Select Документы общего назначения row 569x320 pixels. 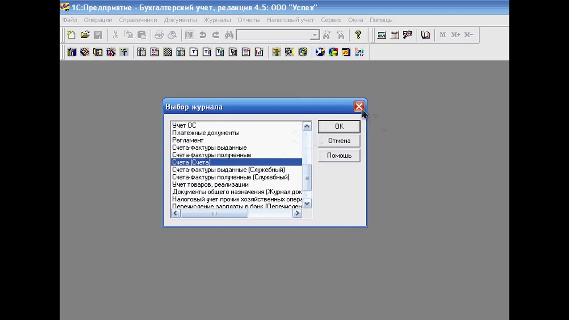pyautogui.click(x=236, y=192)
